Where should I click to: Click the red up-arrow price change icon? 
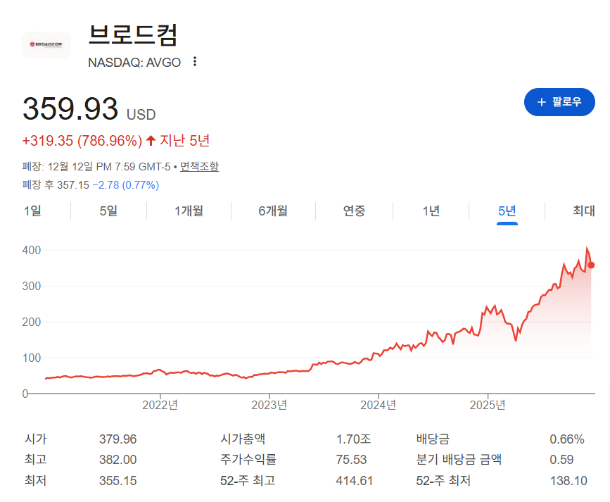pos(151,140)
